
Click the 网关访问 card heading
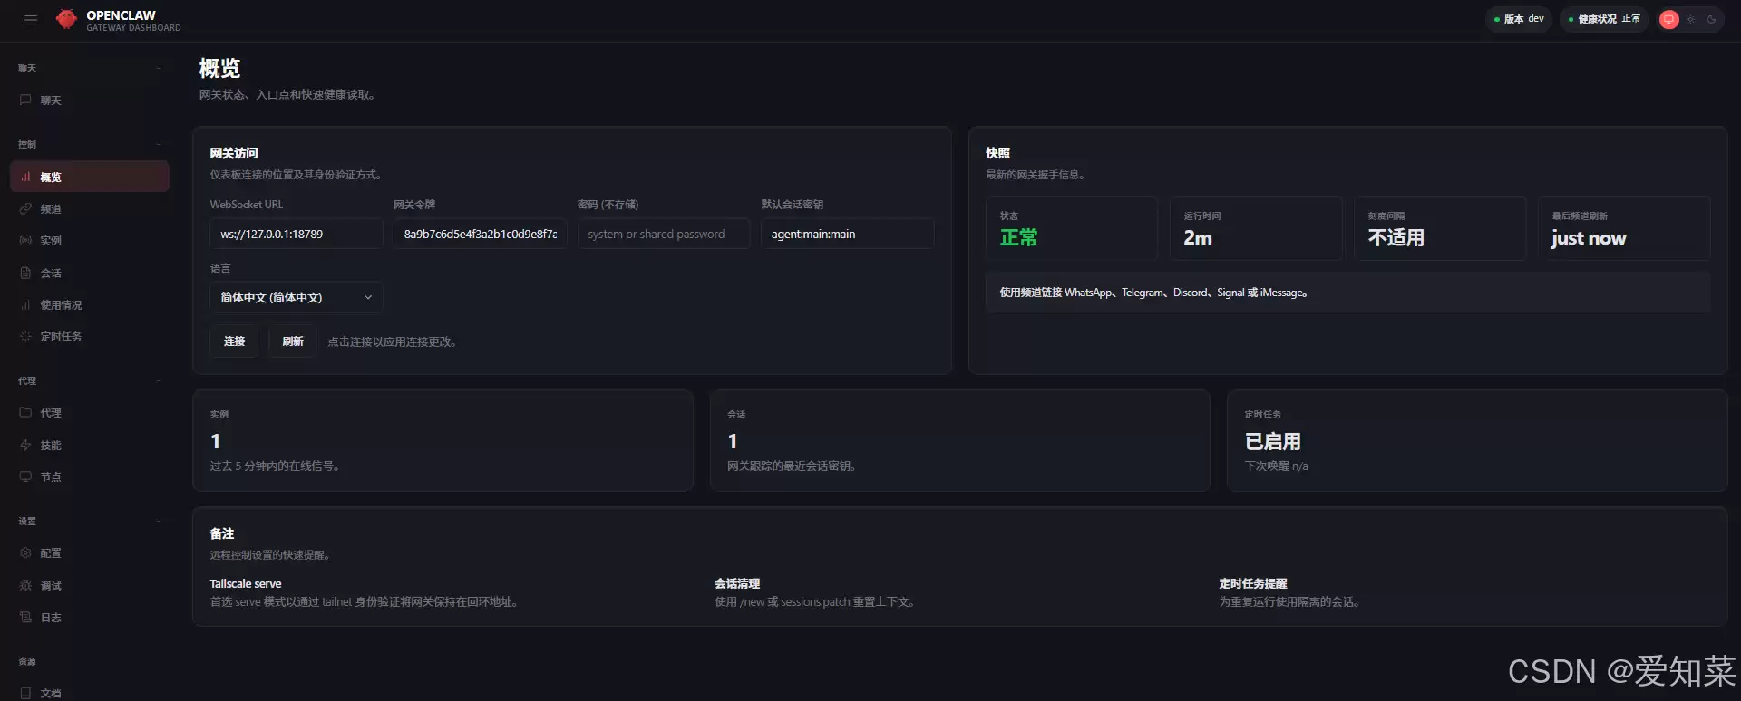(x=234, y=153)
